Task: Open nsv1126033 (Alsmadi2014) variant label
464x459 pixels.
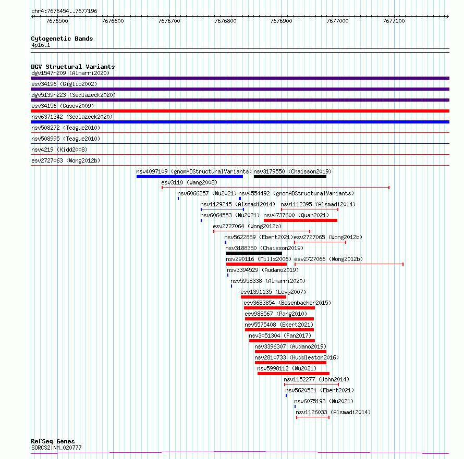Action: (333, 412)
